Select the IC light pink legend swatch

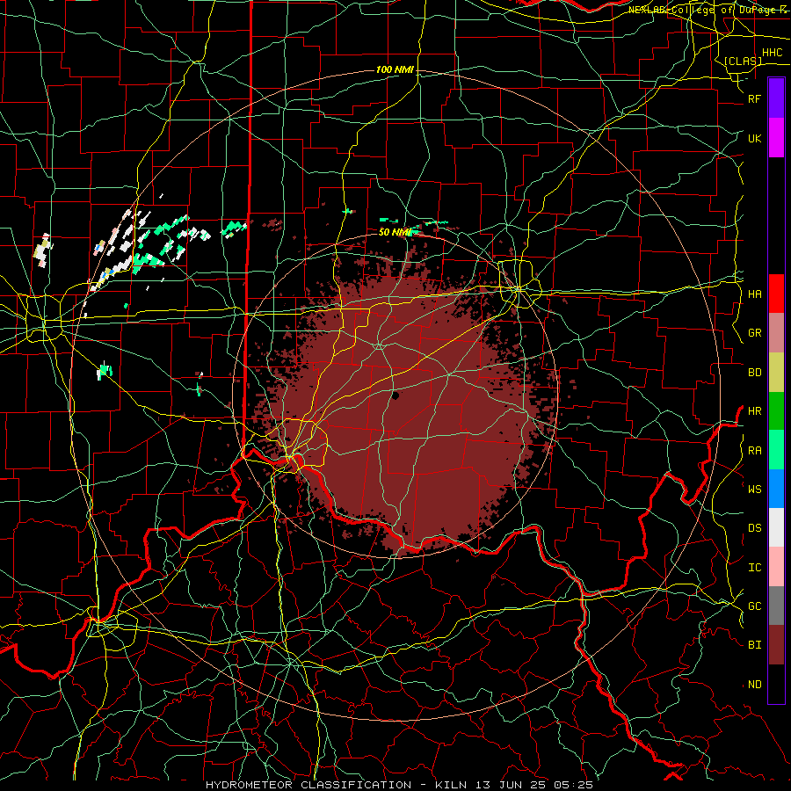pos(776,567)
